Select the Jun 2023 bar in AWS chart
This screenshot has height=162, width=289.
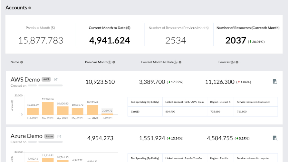(93, 110)
